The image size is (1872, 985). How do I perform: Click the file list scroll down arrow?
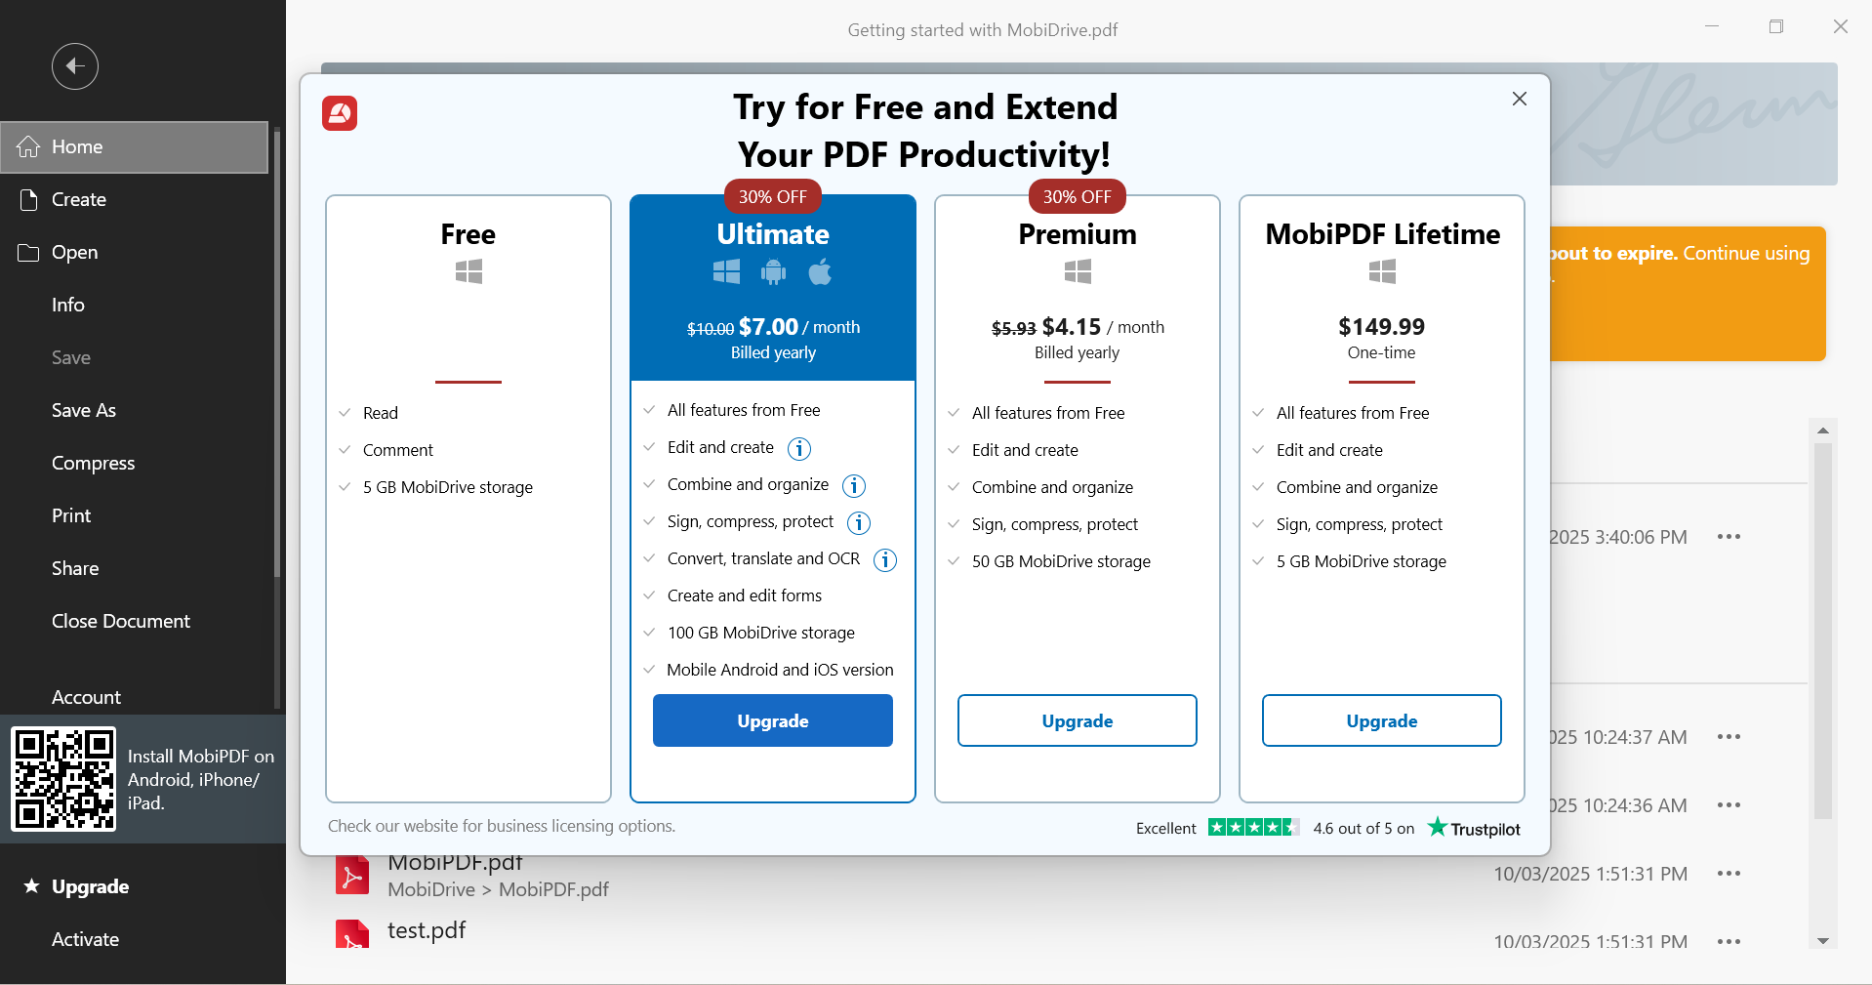[x=1823, y=941]
